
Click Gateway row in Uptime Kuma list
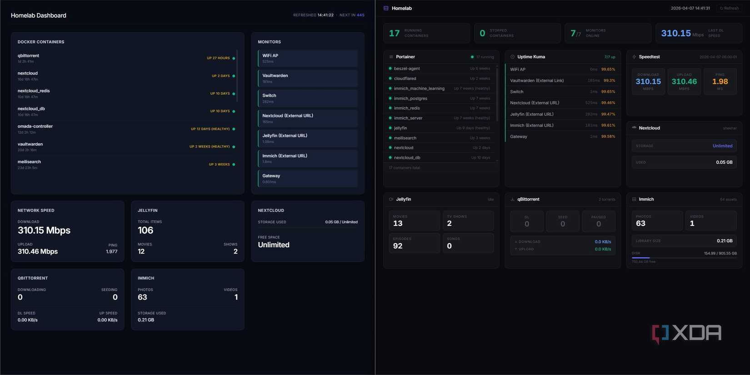562,136
